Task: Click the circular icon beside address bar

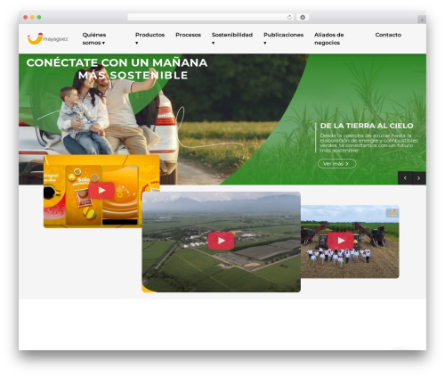Action: (x=303, y=17)
